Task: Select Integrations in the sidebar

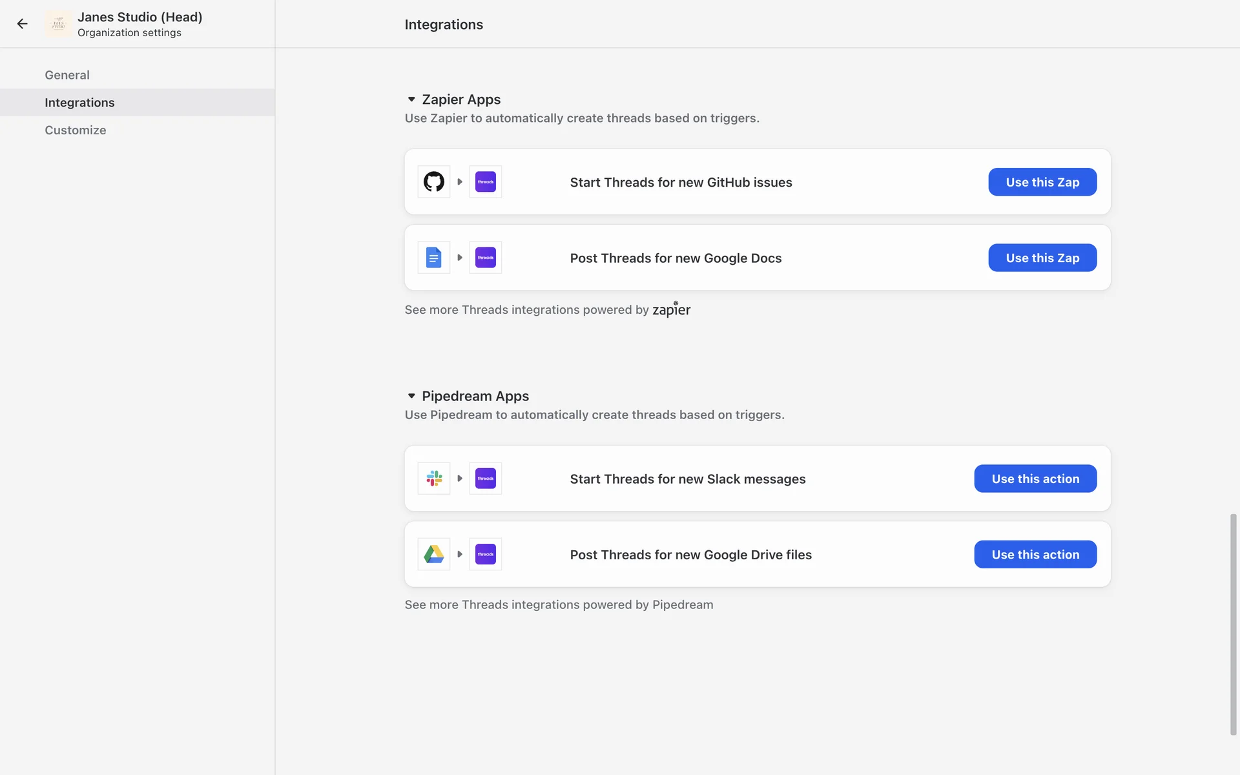Action: pyautogui.click(x=79, y=103)
